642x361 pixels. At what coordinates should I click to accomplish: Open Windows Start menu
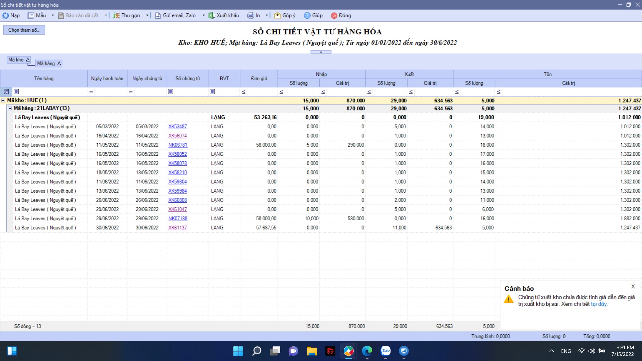(238, 351)
